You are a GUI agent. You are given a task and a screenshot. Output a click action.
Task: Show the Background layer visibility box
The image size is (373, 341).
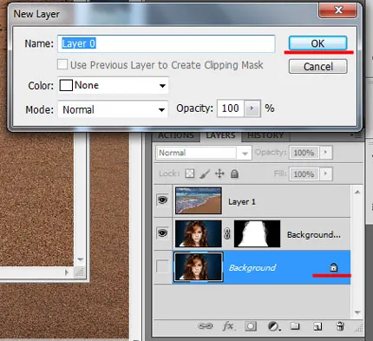click(x=162, y=266)
